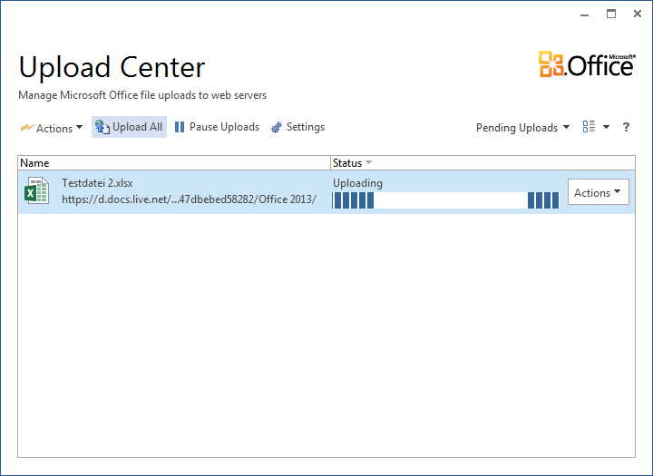Image resolution: width=653 pixels, height=476 pixels.
Task: Click the d.docs.live.net file location URL
Action: tap(189, 199)
